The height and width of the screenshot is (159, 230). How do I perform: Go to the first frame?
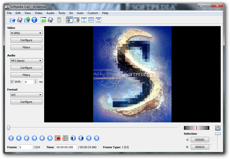pos(89,138)
